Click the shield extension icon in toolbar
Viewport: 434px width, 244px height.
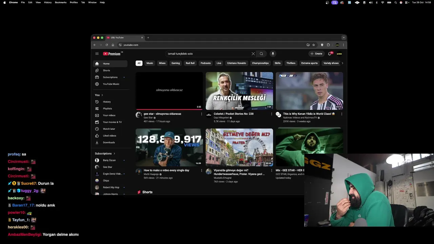tap(322, 45)
